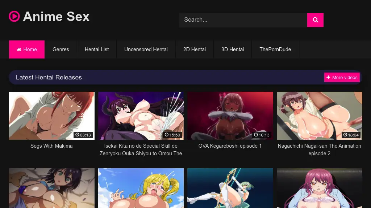Click the plus icon beside More videos
This screenshot has width=371, height=208.
(x=328, y=77)
